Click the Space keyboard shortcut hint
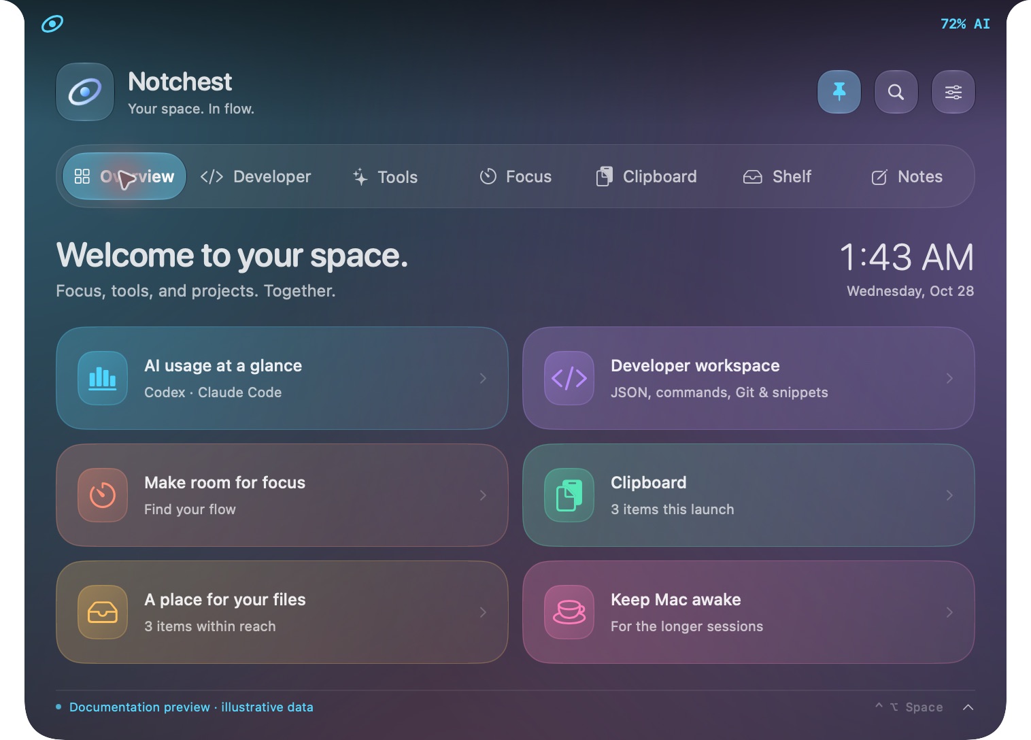The image size is (1031, 740). tap(909, 707)
